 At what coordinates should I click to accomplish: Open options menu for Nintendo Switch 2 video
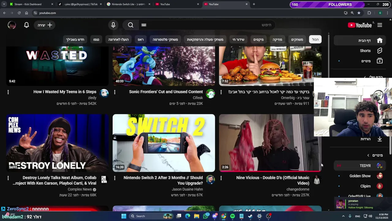click(x=115, y=178)
